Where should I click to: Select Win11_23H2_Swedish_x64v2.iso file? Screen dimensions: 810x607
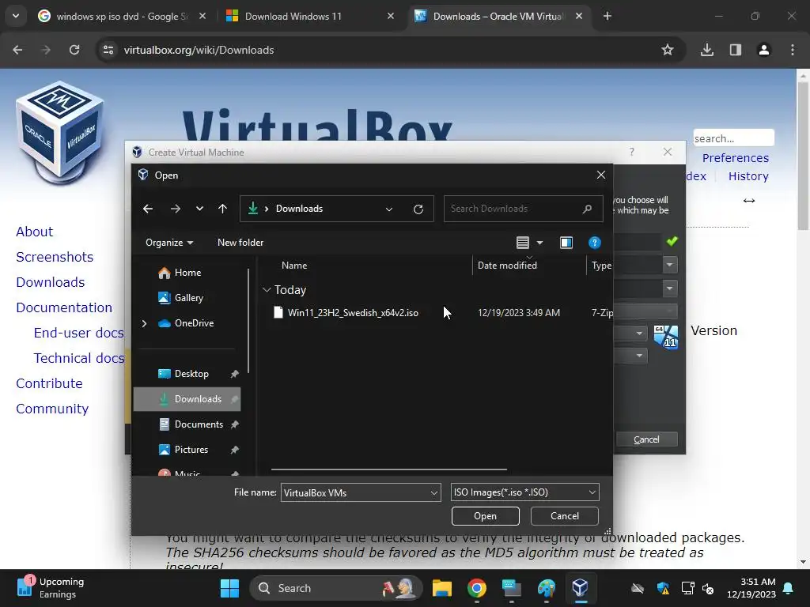point(353,313)
